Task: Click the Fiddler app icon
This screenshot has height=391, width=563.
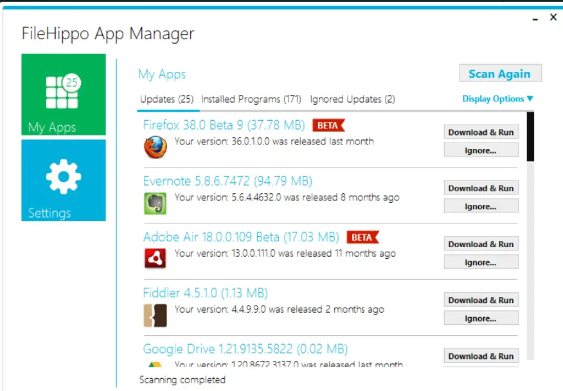Action: [x=155, y=315]
